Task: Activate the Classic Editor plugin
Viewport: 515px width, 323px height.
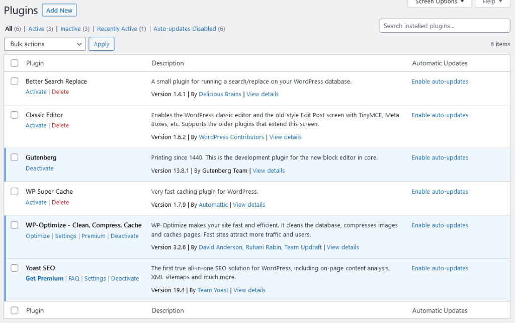Action: pos(36,125)
